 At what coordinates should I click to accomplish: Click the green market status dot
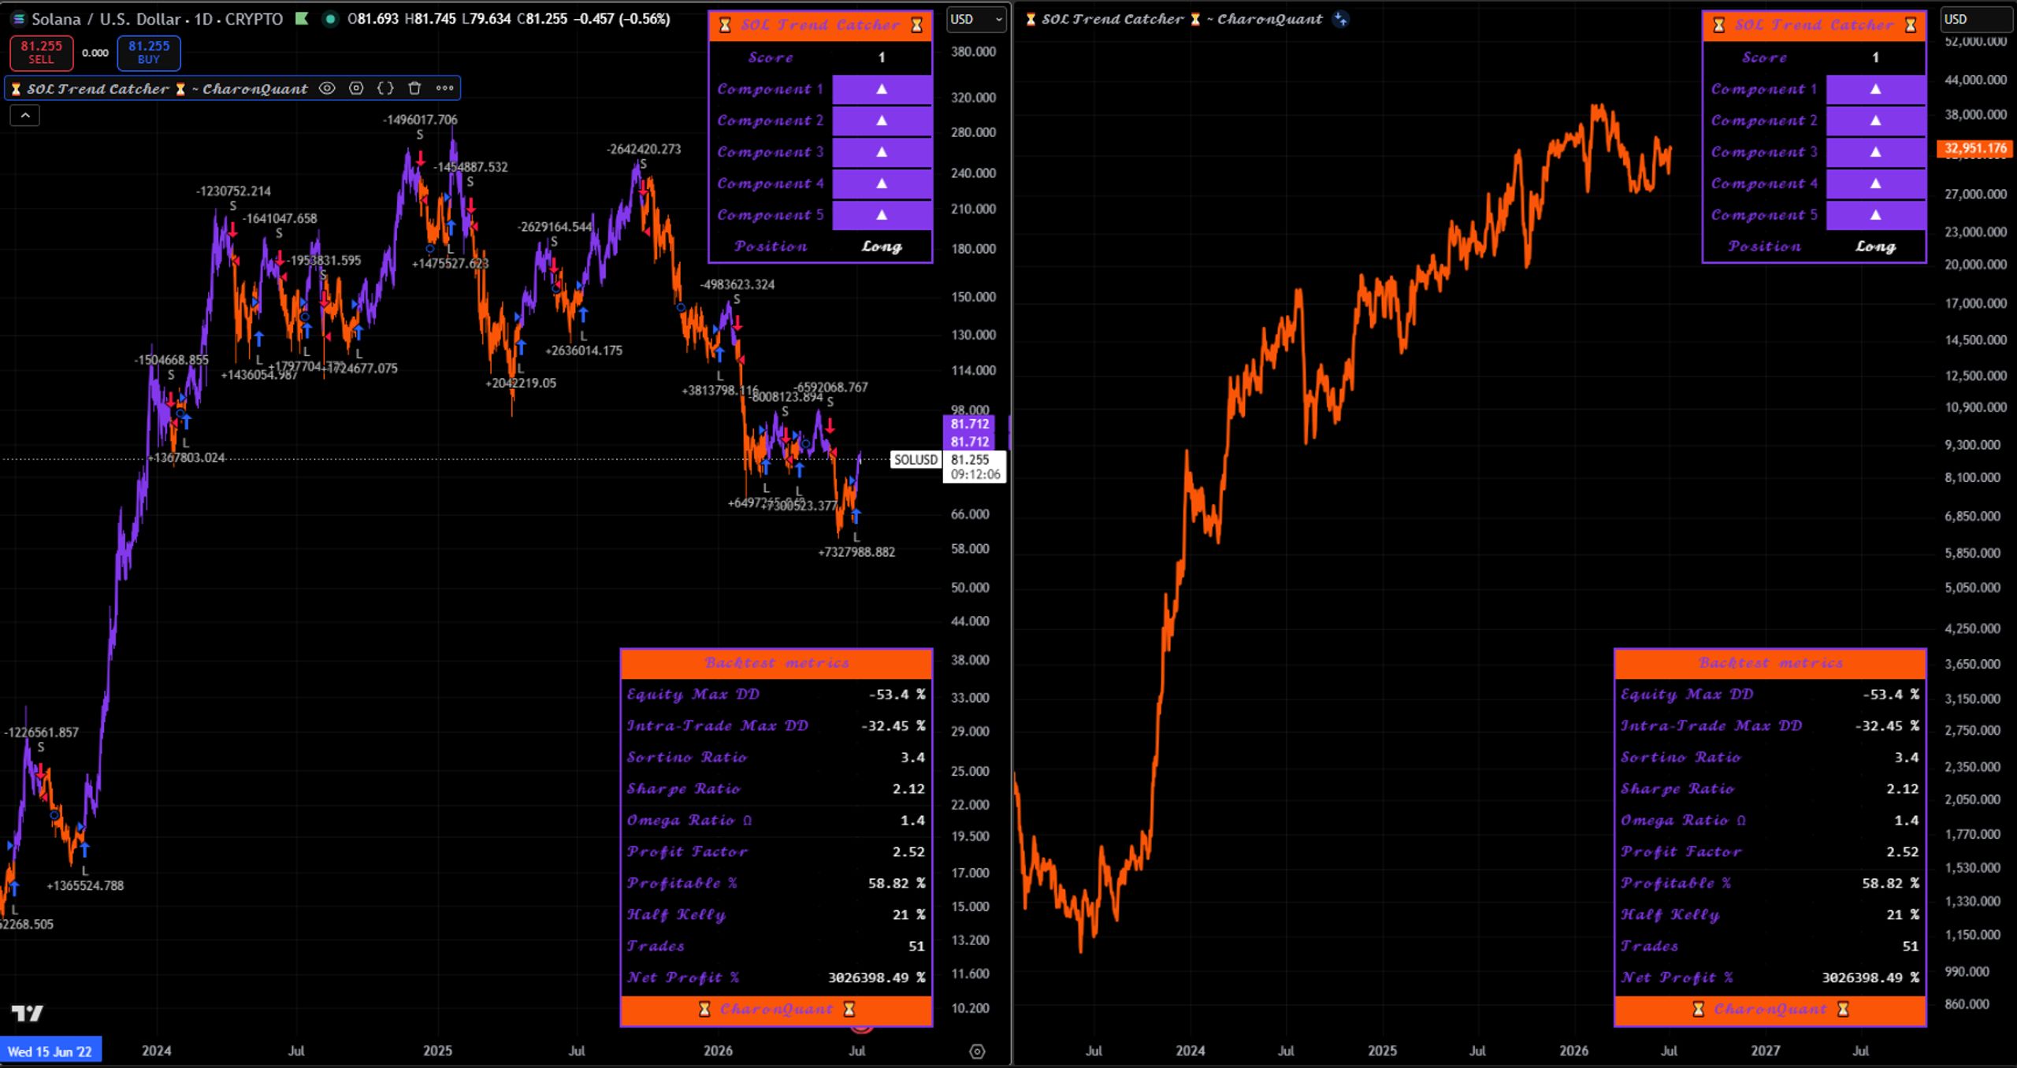330,19
